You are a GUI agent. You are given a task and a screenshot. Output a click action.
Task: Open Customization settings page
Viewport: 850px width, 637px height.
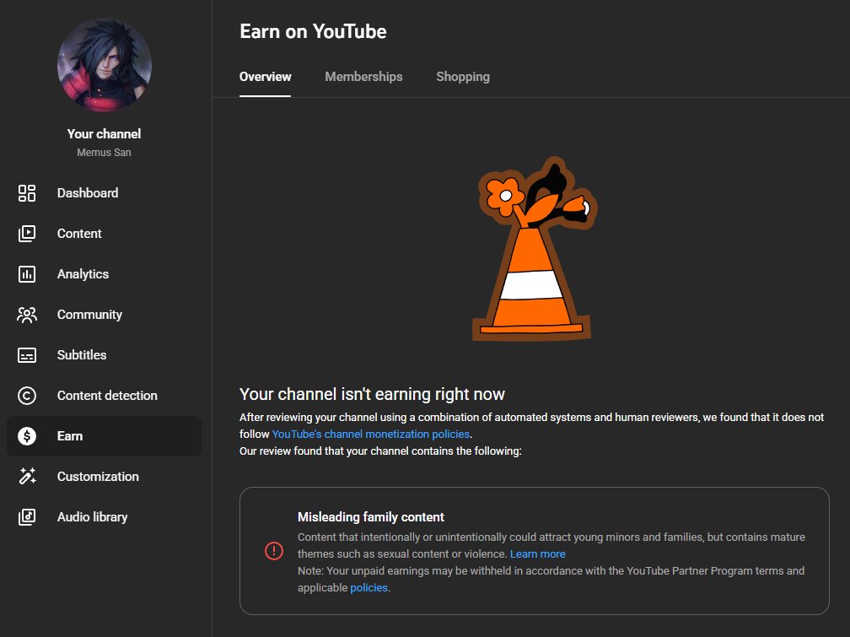[x=104, y=477]
